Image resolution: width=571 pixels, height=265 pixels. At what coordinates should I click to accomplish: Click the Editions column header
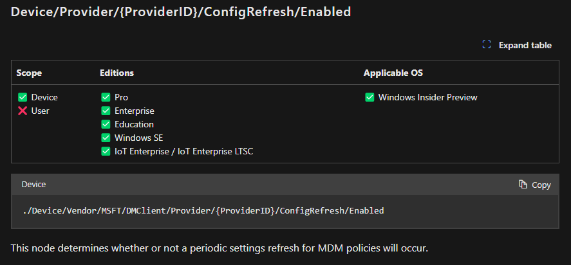(x=117, y=73)
